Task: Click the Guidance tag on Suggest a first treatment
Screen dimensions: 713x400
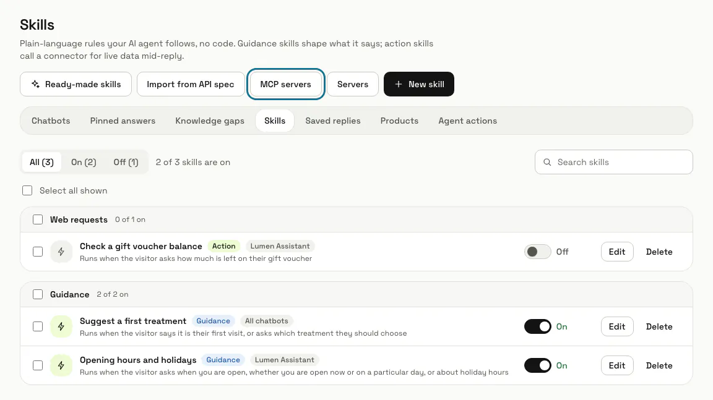Action: [214, 321]
